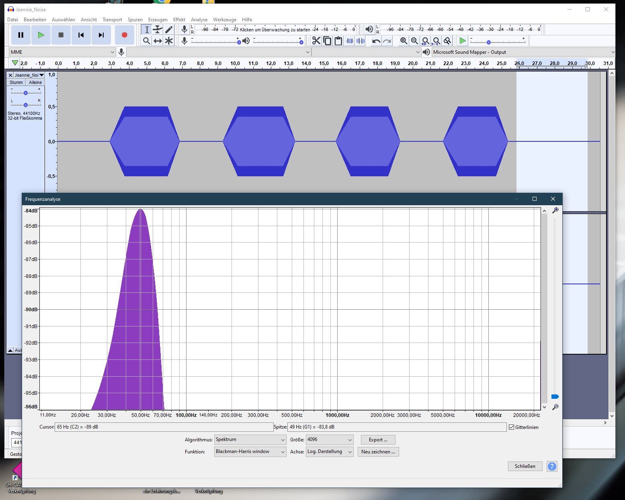
Task: Open the recording device dropdown
Action: (x=219, y=52)
